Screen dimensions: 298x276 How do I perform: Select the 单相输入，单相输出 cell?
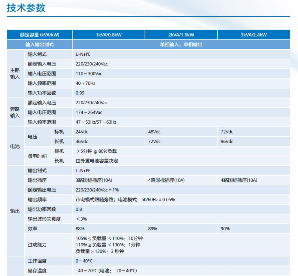(181, 45)
